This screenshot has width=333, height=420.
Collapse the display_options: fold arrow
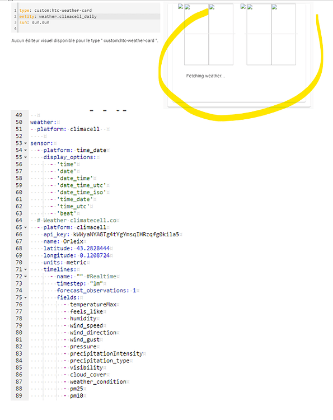click(x=25, y=157)
